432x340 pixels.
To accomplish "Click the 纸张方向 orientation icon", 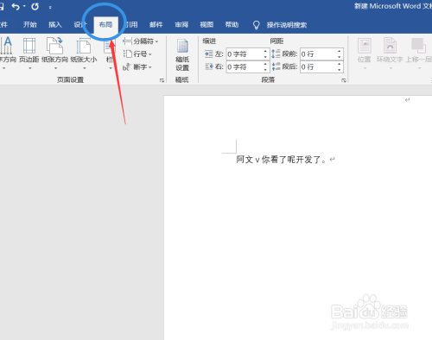I will (x=54, y=46).
